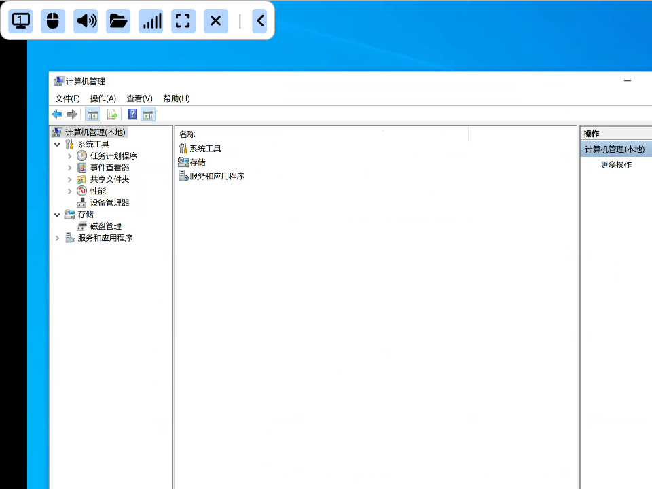Open the 查看(V) menu

click(140, 98)
